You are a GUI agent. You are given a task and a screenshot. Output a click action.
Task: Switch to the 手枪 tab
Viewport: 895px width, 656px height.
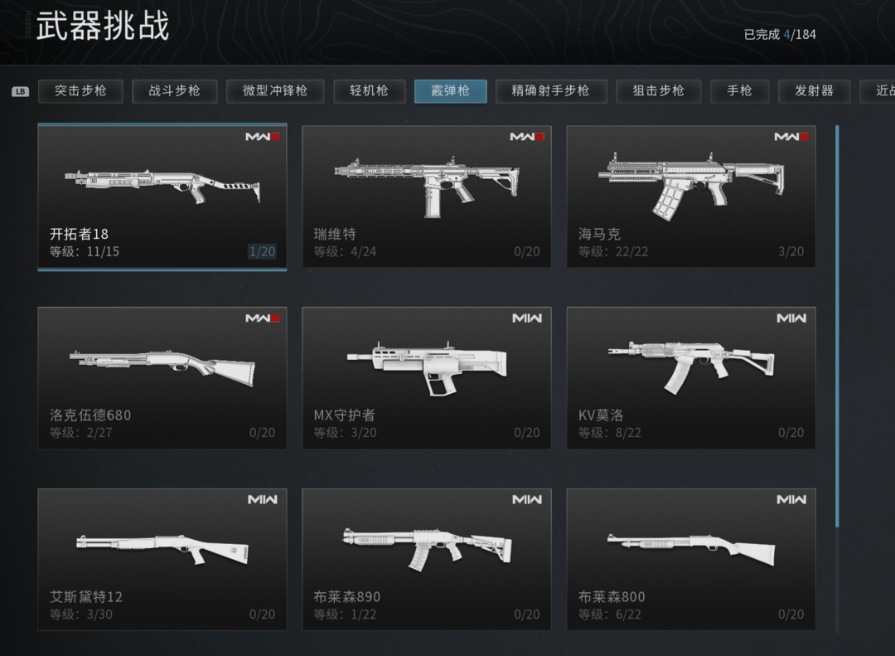pos(740,91)
